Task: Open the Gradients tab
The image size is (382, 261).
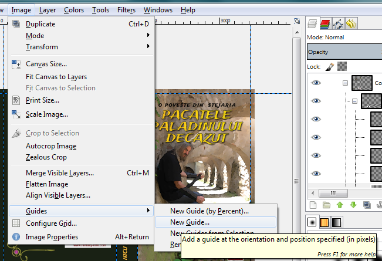Action: tap(336, 222)
